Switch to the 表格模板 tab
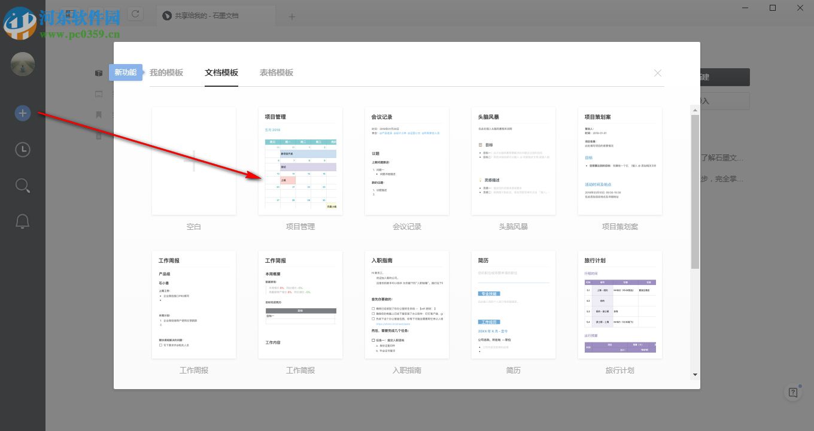 point(277,72)
